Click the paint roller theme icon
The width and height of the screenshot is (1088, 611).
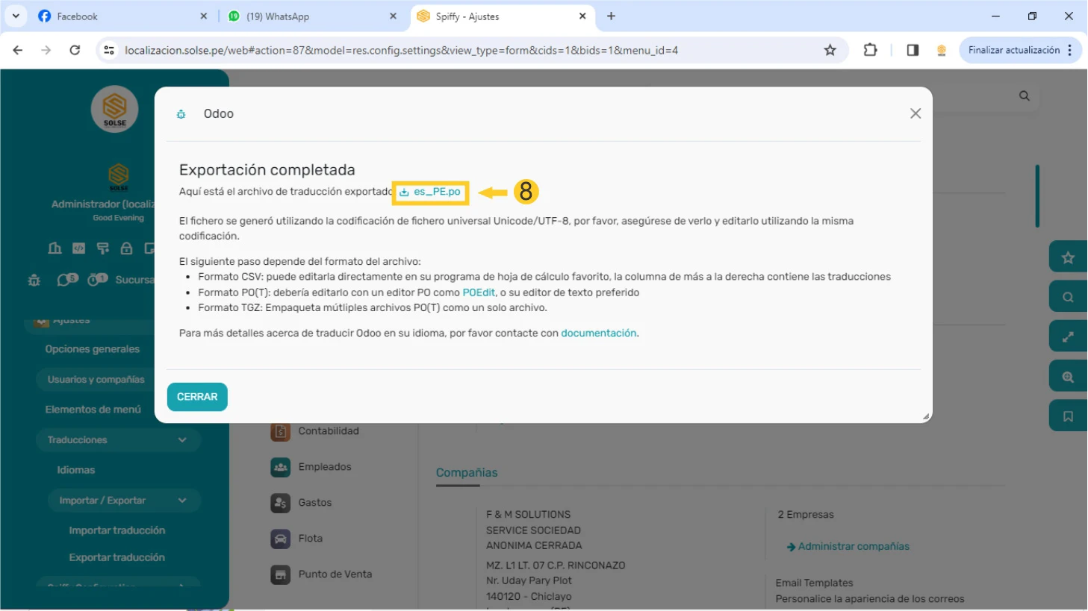click(x=103, y=248)
